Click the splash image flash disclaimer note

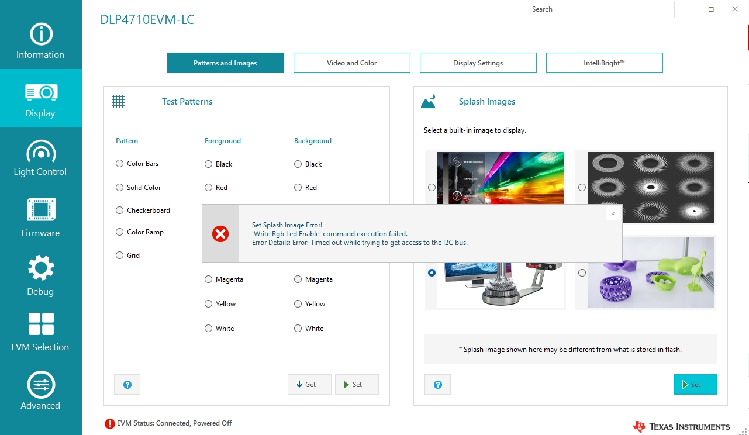coord(570,350)
